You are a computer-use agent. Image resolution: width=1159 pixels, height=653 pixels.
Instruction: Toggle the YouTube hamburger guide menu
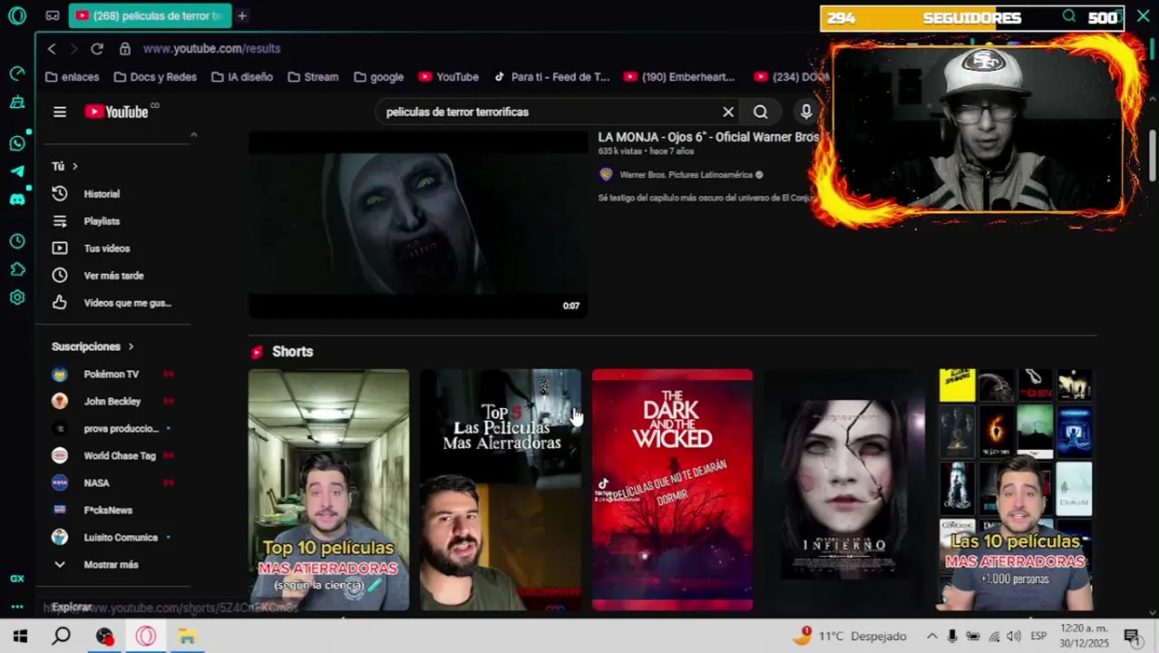60,112
